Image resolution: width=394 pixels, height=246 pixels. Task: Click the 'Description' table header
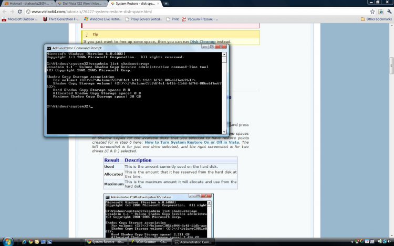tap(138, 160)
